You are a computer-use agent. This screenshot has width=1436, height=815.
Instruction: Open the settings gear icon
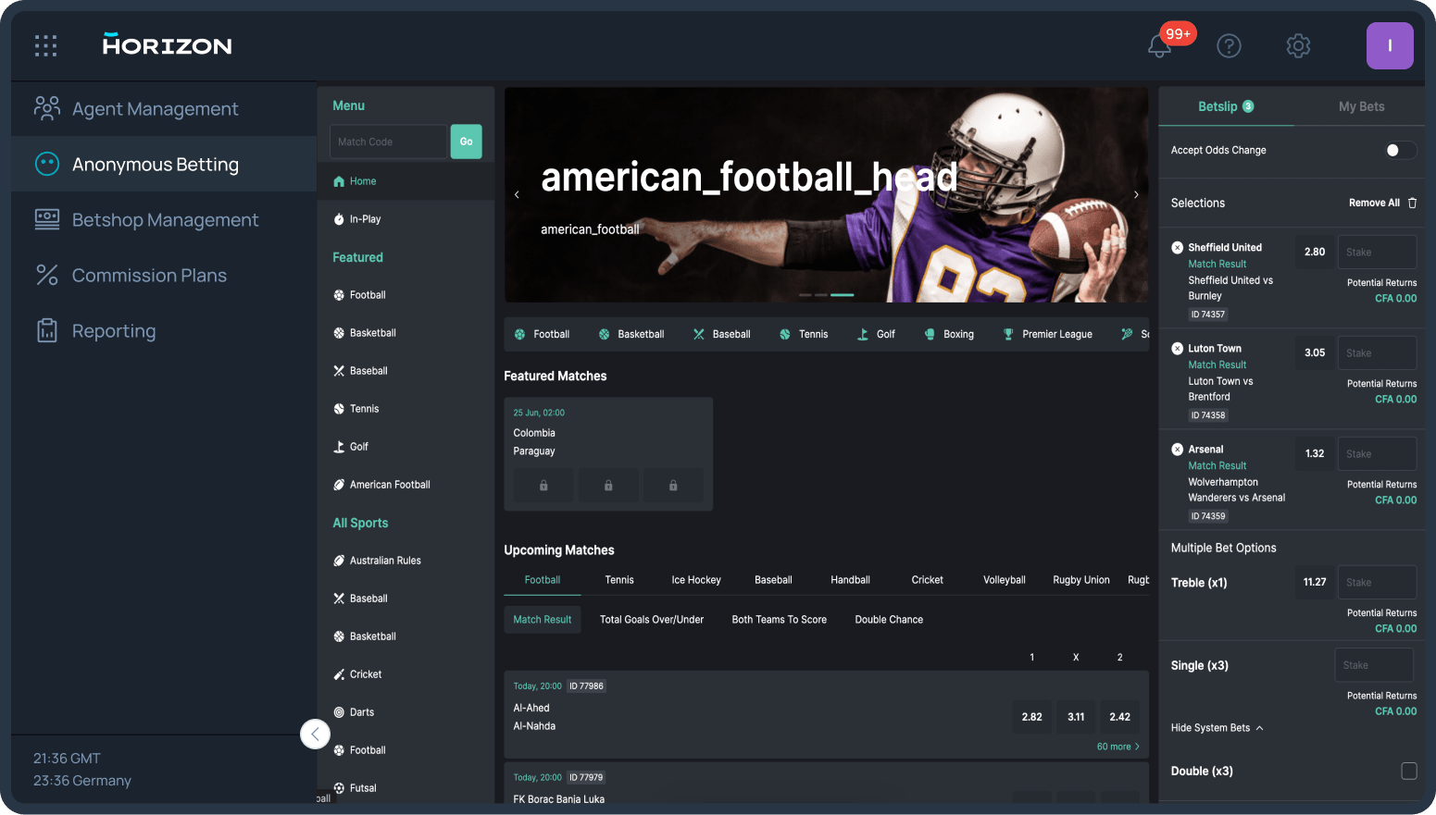[x=1298, y=45]
